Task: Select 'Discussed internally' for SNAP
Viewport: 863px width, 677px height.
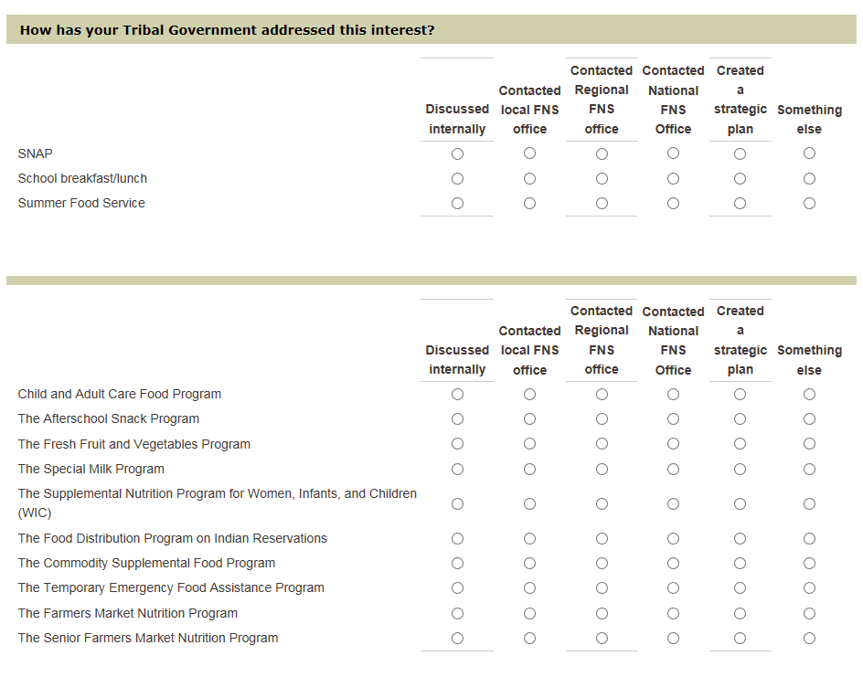Action: pos(457,153)
